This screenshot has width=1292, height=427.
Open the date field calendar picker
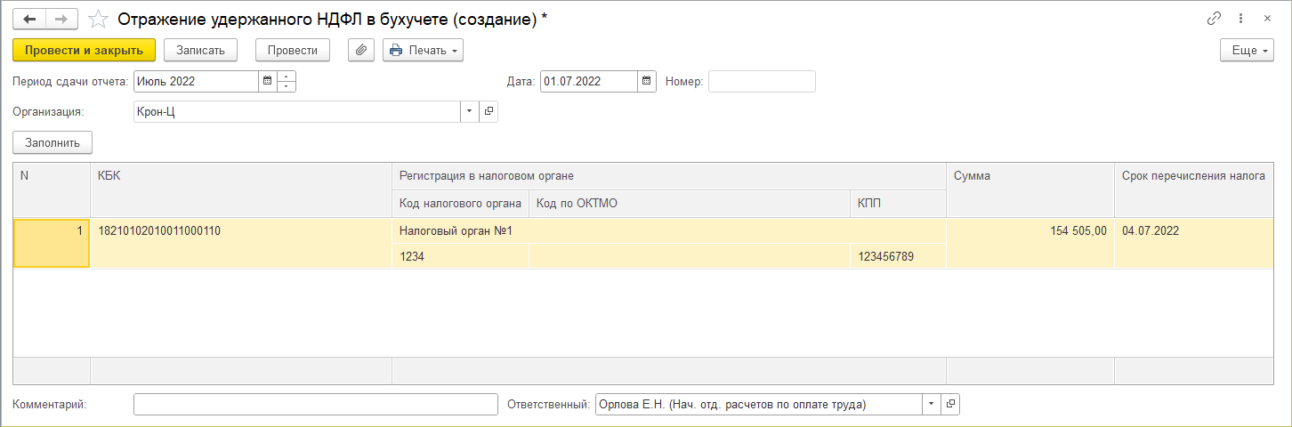[647, 82]
